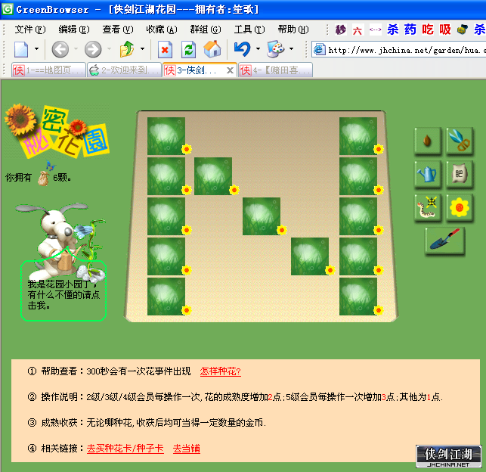Click the red 六 shortcut button
The image size is (486, 472).
(358, 30)
